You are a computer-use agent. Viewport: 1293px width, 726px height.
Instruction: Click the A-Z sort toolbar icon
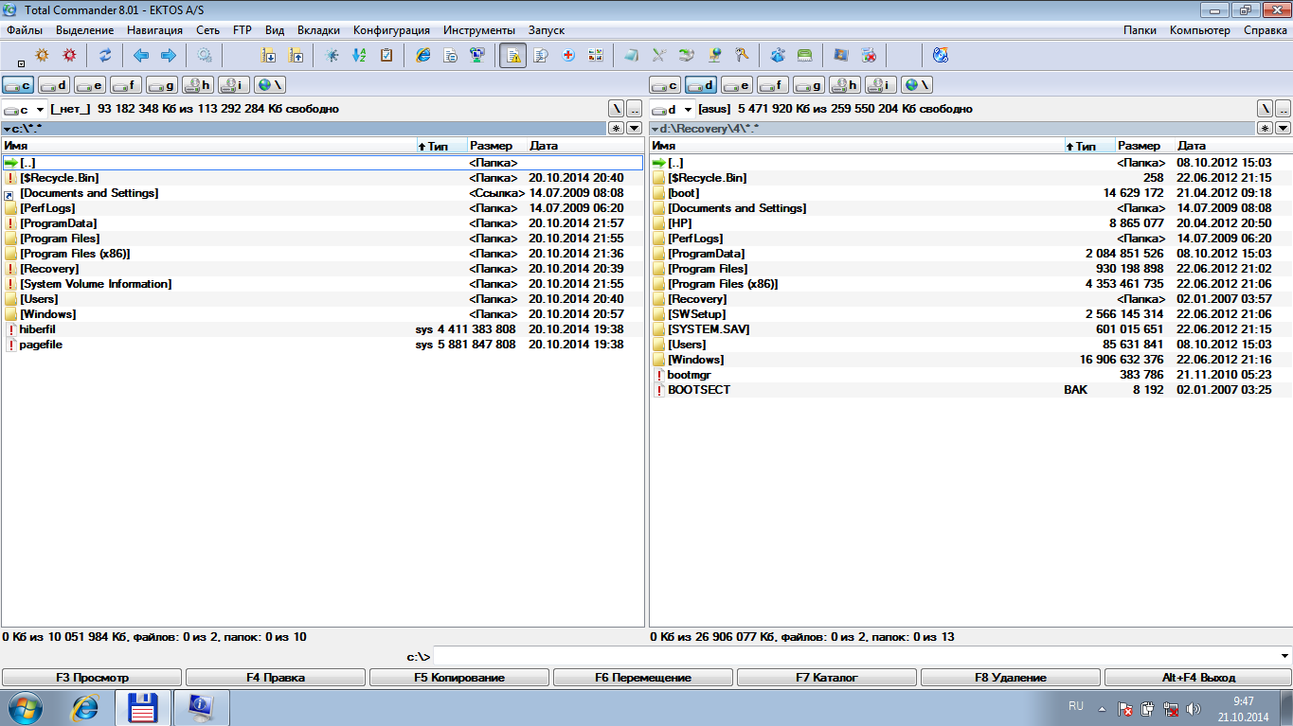click(359, 55)
